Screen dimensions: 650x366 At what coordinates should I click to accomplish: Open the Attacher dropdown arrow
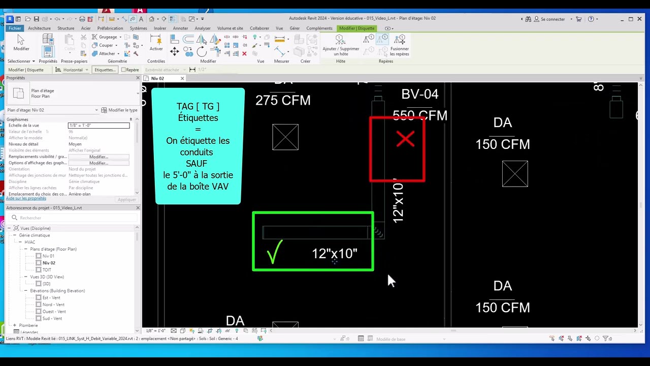coord(118,53)
